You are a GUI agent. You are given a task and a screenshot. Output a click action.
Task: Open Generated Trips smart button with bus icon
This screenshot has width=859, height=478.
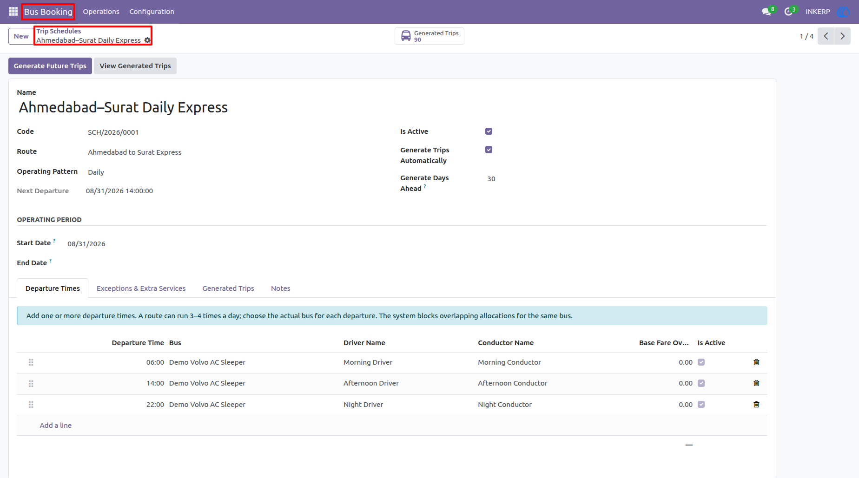point(429,36)
